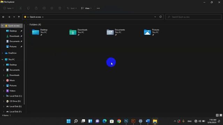
Task: Switch to Photoshop in taskbar
Action: point(126,121)
